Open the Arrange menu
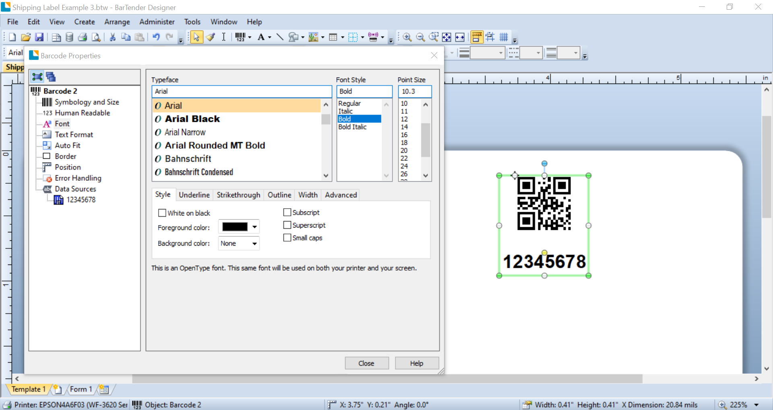773x410 pixels. coord(117,22)
